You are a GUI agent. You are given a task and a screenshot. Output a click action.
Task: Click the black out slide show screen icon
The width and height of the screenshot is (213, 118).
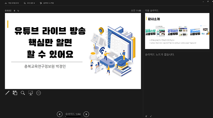[31, 93]
